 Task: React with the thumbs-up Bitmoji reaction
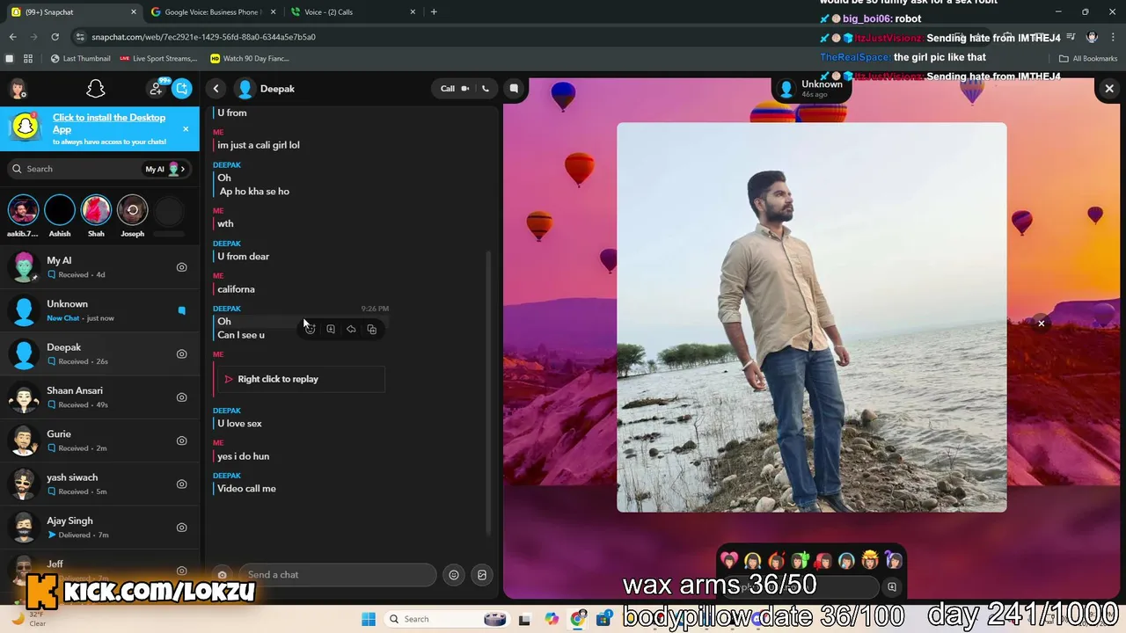pos(800,560)
